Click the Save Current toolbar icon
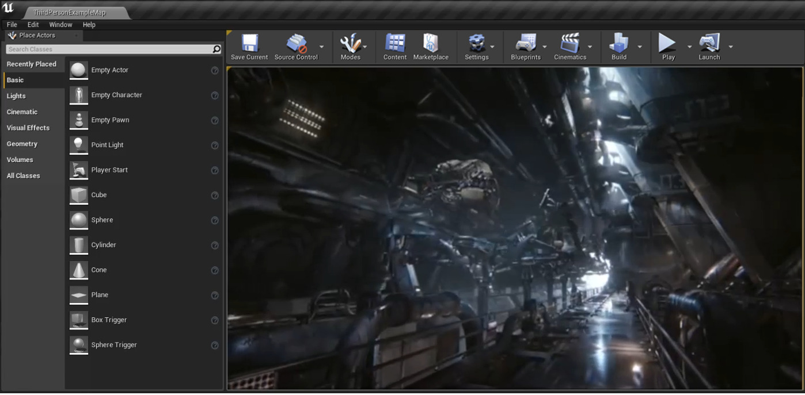This screenshot has height=395, width=805. (249, 43)
